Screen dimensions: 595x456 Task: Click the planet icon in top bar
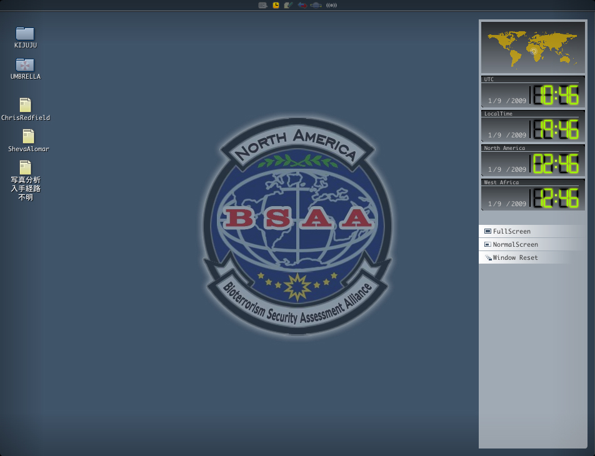coord(316,5)
